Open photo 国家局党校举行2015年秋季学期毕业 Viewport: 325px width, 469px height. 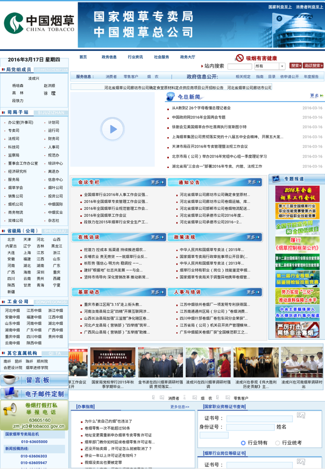(113, 362)
